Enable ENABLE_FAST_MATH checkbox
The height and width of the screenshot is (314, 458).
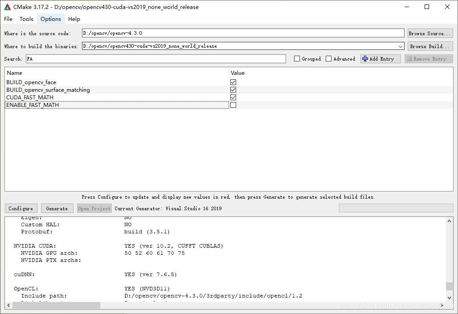point(233,105)
